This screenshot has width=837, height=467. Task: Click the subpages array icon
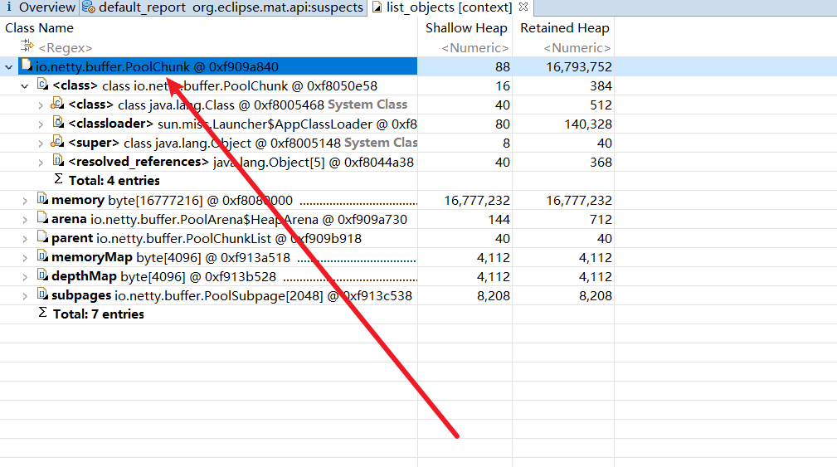coord(42,294)
